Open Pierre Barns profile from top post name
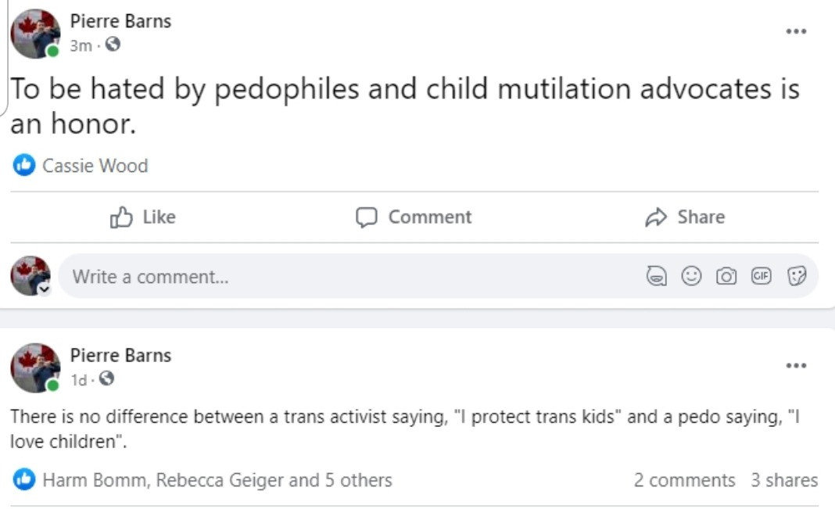 pos(120,21)
